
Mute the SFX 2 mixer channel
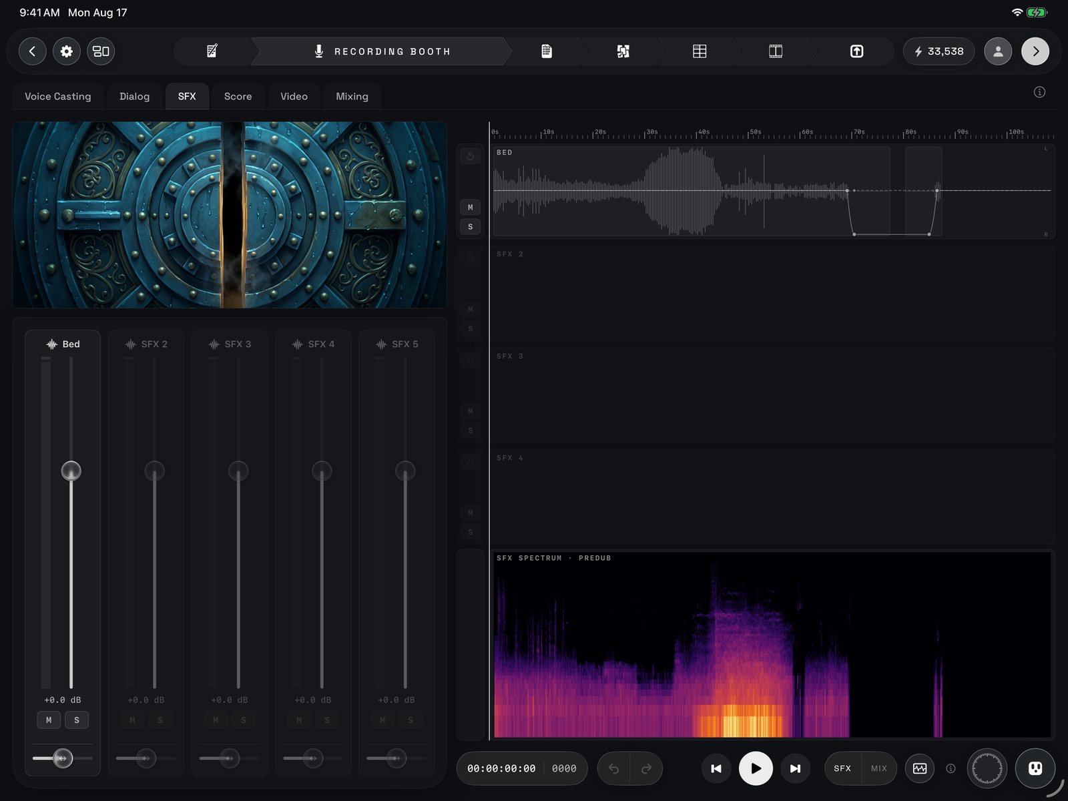tap(132, 720)
